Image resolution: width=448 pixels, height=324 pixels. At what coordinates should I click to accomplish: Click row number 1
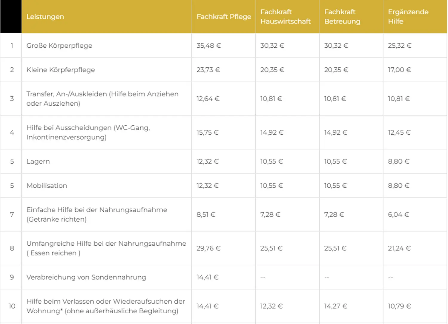[12, 46]
